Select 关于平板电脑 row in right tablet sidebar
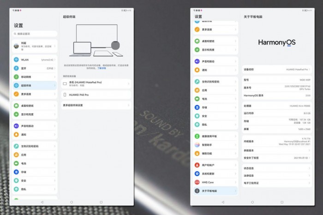 [x=215, y=191]
